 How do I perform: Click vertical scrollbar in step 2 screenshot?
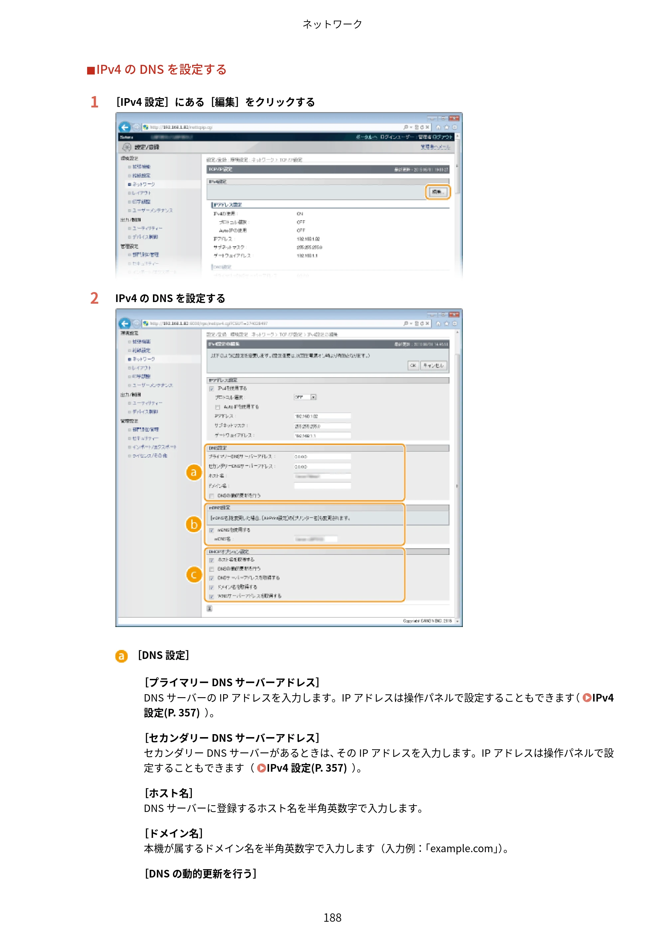click(x=457, y=475)
